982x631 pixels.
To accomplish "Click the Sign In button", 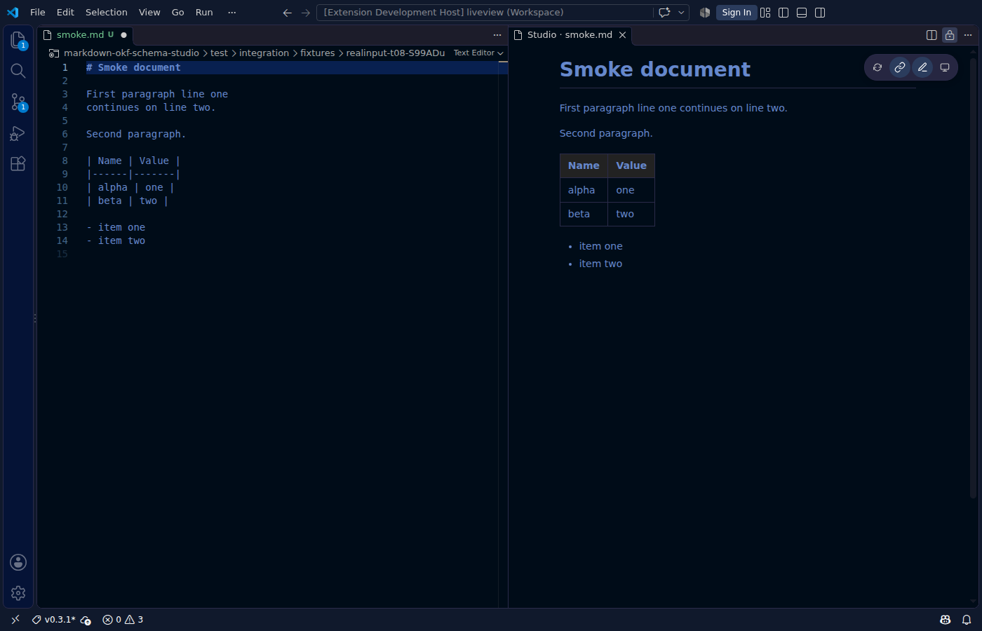I will (736, 13).
